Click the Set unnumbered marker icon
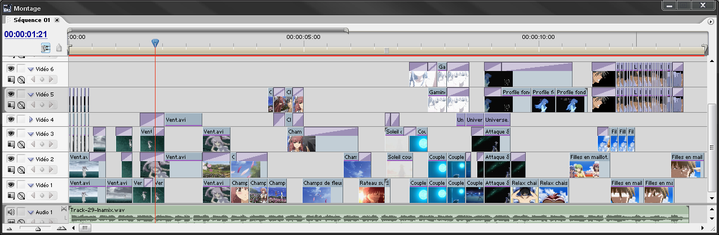Image resolution: width=719 pixels, height=235 pixels. 59,48
